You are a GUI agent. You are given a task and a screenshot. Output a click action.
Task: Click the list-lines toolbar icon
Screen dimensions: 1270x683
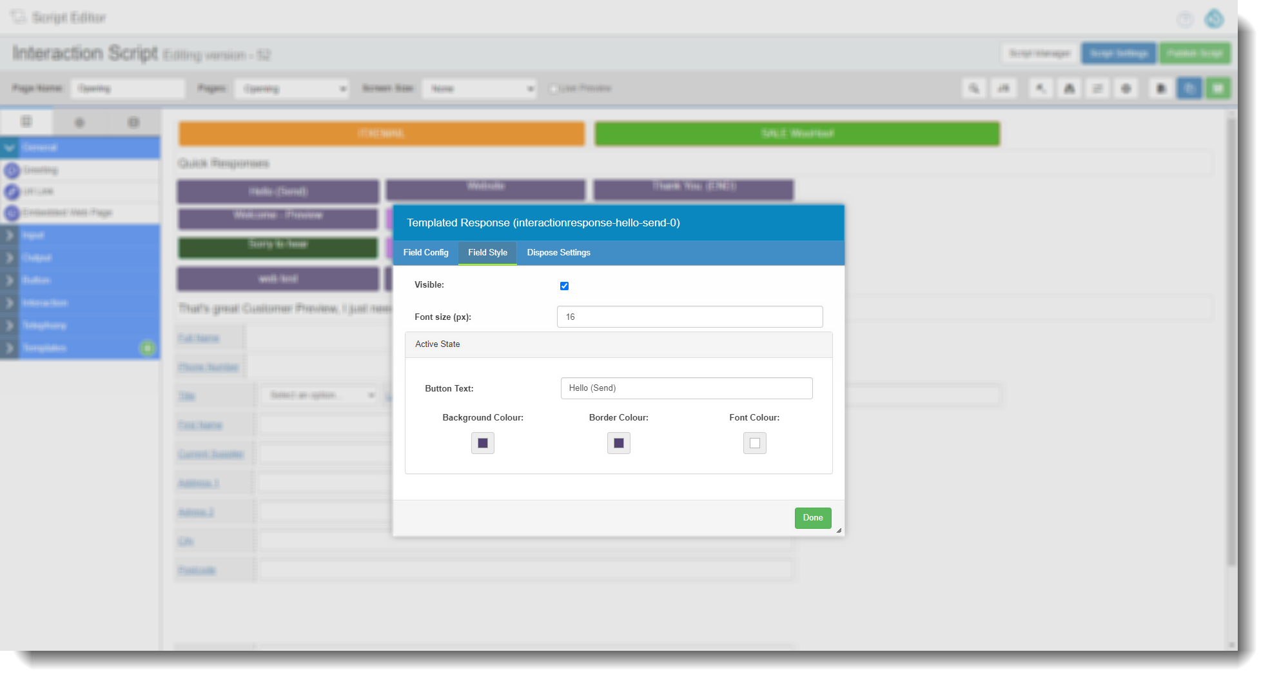(1097, 88)
